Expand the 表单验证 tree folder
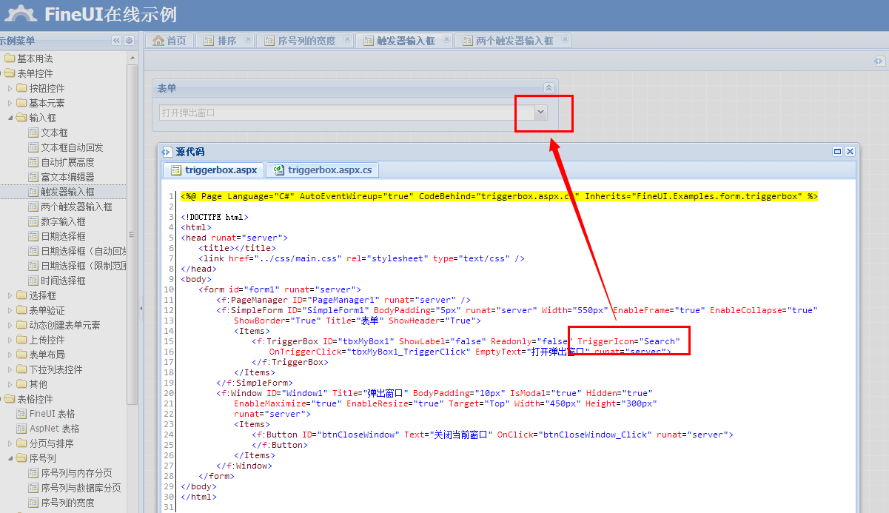The height and width of the screenshot is (513, 889). pos(10,310)
